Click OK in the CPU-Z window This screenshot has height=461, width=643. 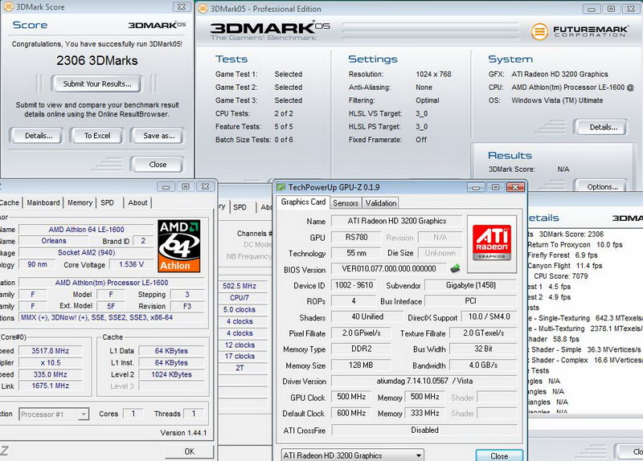click(190, 451)
